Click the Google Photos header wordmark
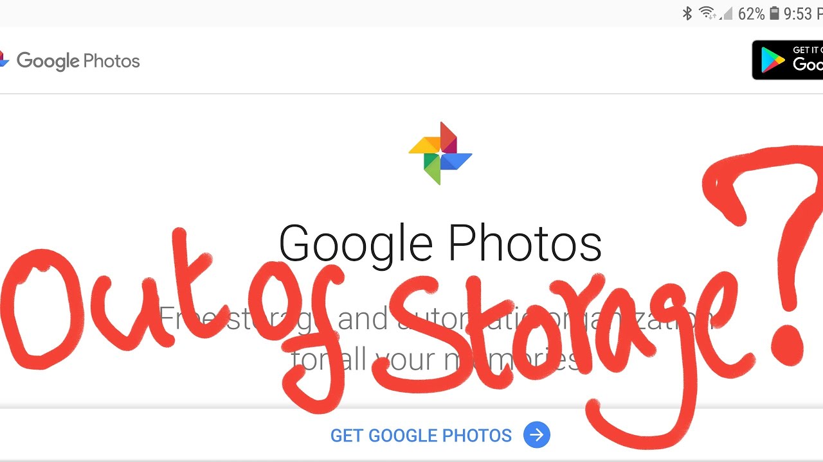The height and width of the screenshot is (462, 823). coord(78,61)
